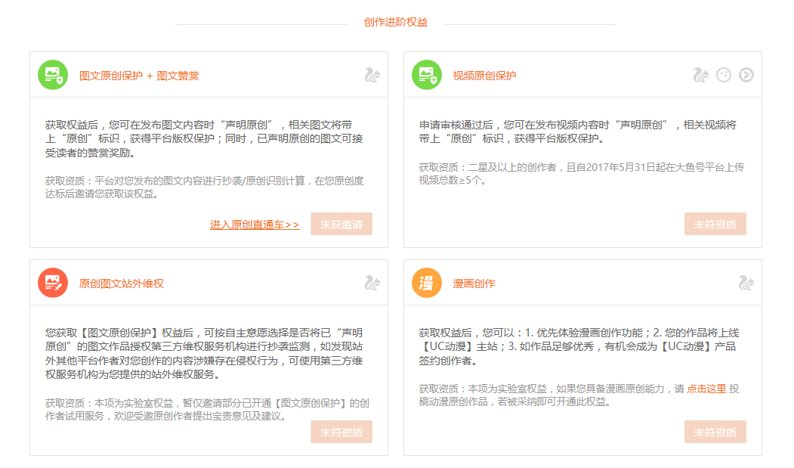The width and height of the screenshot is (794, 468).
Task: Click the 原创图文站外维权 card title
Action: pos(122,284)
